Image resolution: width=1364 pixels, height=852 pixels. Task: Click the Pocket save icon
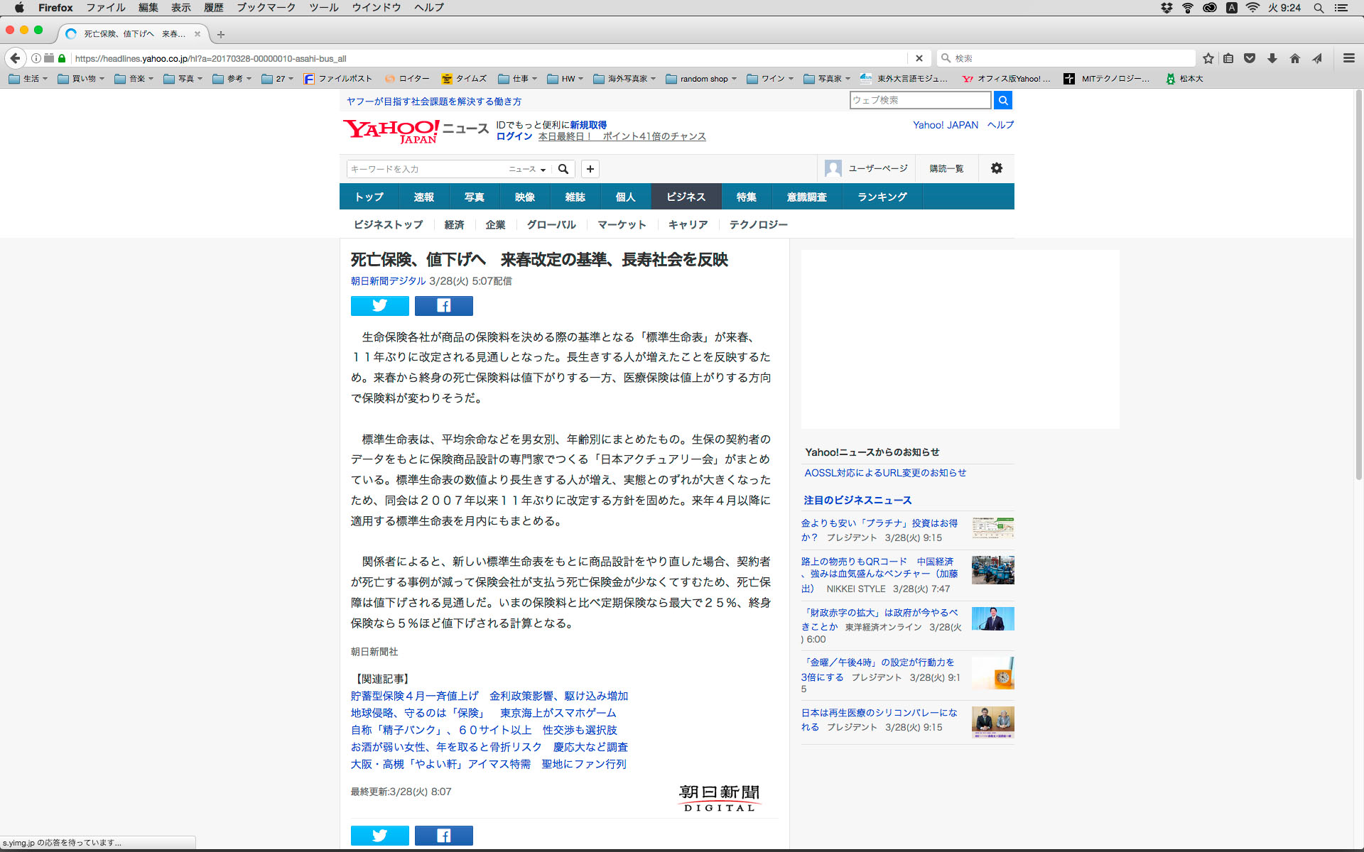tap(1250, 58)
